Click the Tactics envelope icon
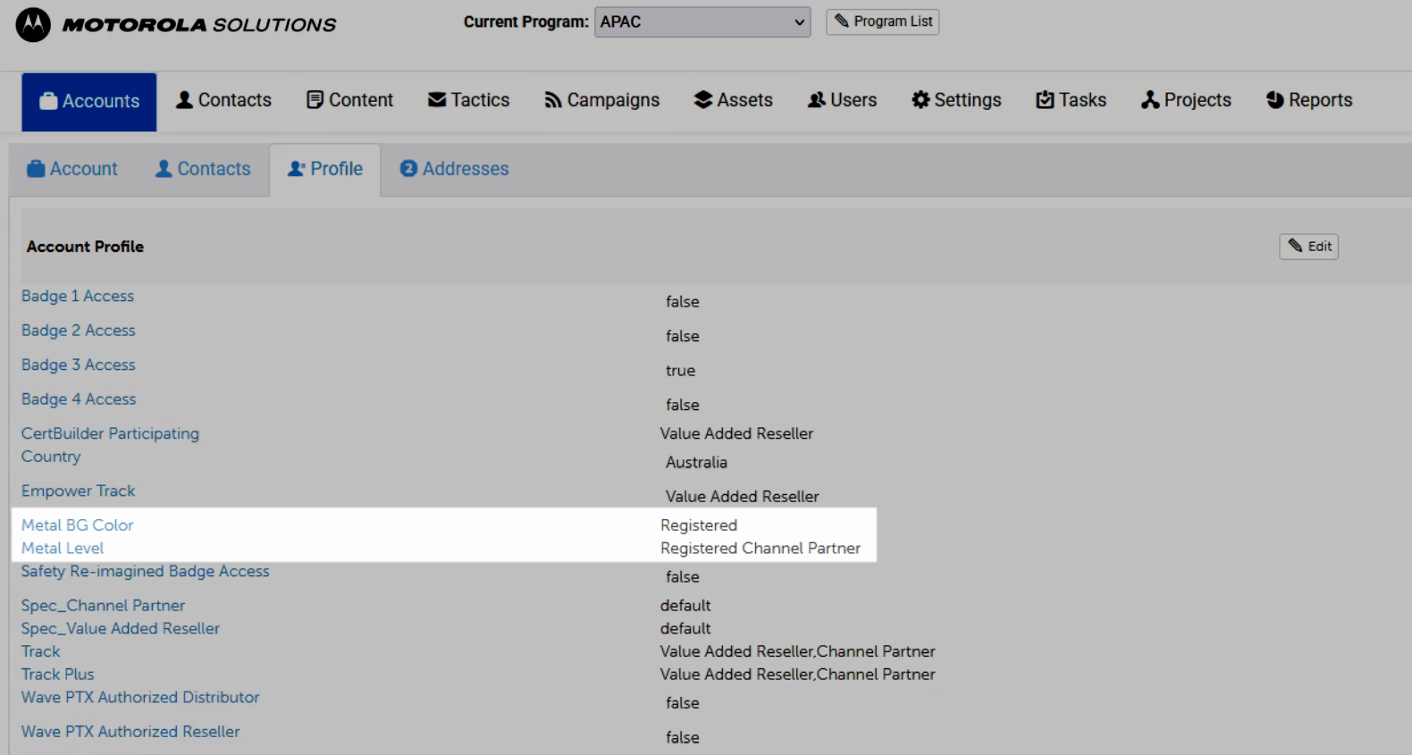 pos(436,100)
